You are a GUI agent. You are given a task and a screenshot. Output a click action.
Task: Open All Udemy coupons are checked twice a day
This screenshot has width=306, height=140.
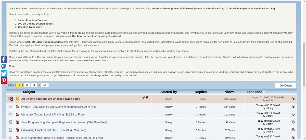click(50, 99)
